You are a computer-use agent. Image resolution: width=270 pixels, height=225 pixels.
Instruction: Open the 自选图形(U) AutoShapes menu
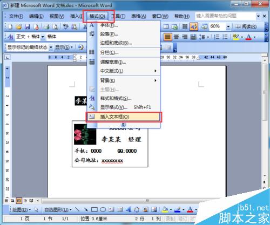(x=58, y=210)
